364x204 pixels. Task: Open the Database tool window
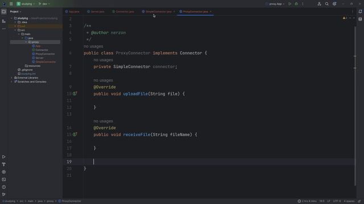point(360,19)
